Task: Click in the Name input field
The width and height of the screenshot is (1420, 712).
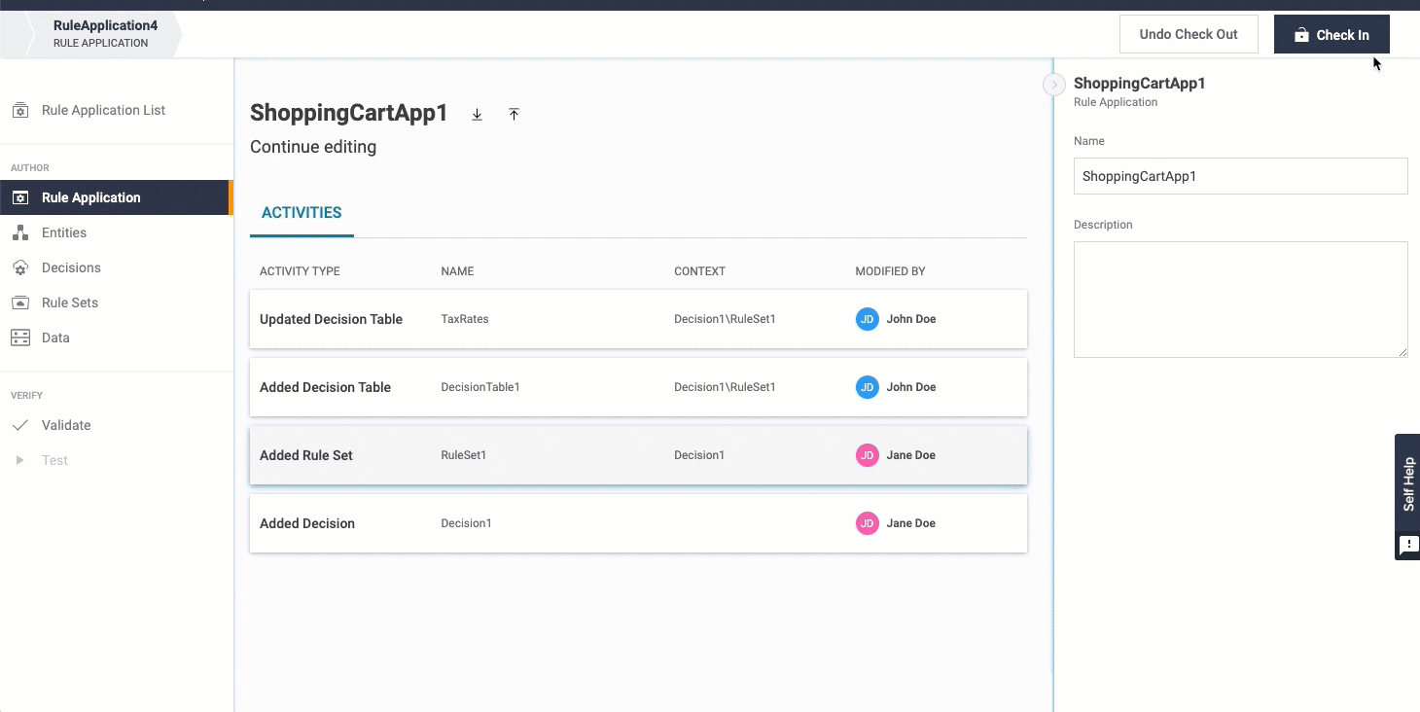Action: coord(1240,176)
